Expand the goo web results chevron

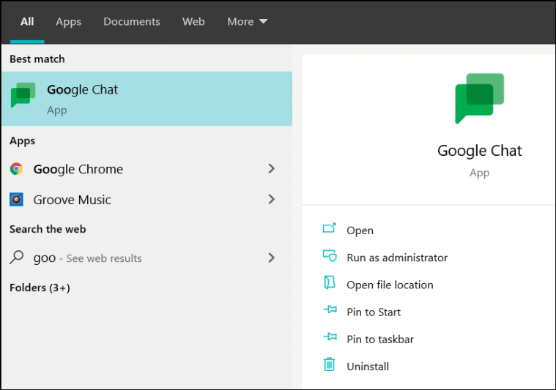[x=271, y=258]
